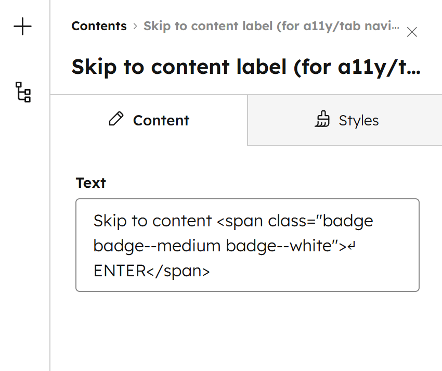Navigate to Contents via the breadcrumb
Image resolution: width=442 pixels, height=371 pixels.
99,25
